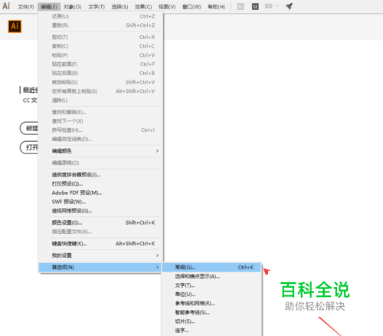Select 清除(L) menu entry

click(101, 100)
